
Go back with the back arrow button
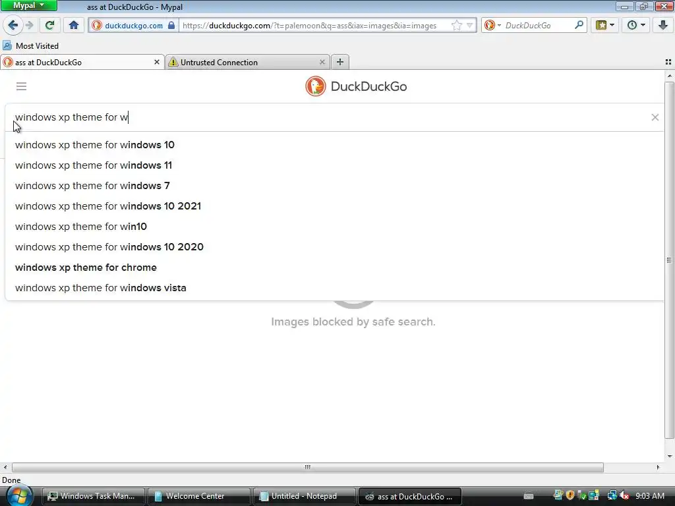13,26
